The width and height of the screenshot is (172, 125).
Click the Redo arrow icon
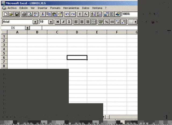coord(73,14)
